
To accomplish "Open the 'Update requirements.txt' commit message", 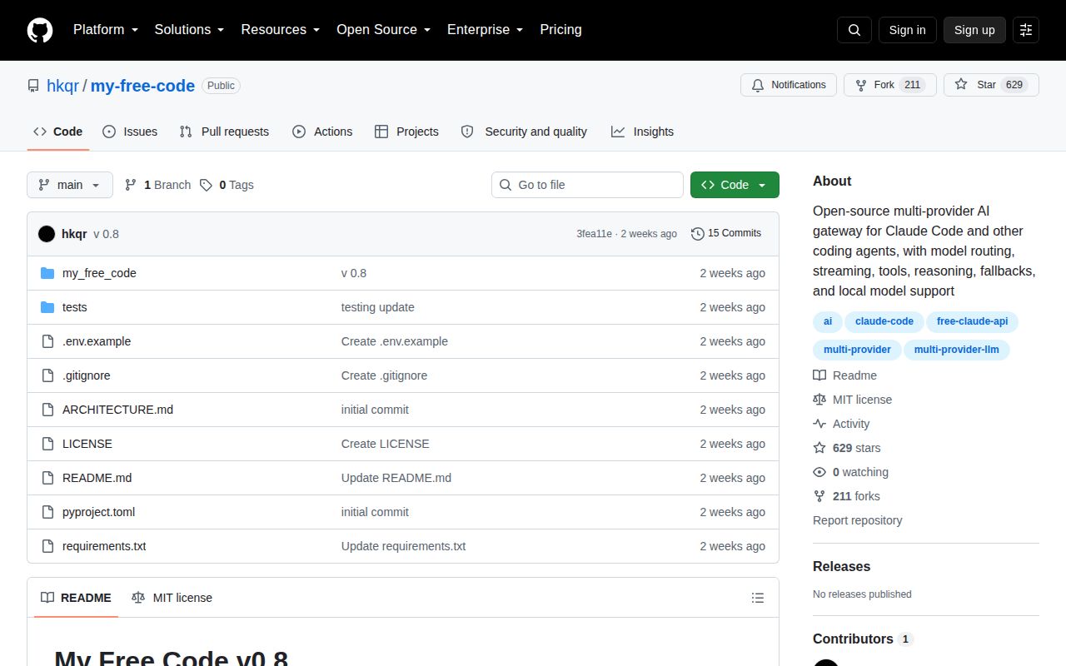I will 403,546.
